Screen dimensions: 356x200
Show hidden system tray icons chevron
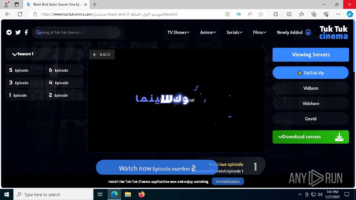[x=300, y=194]
